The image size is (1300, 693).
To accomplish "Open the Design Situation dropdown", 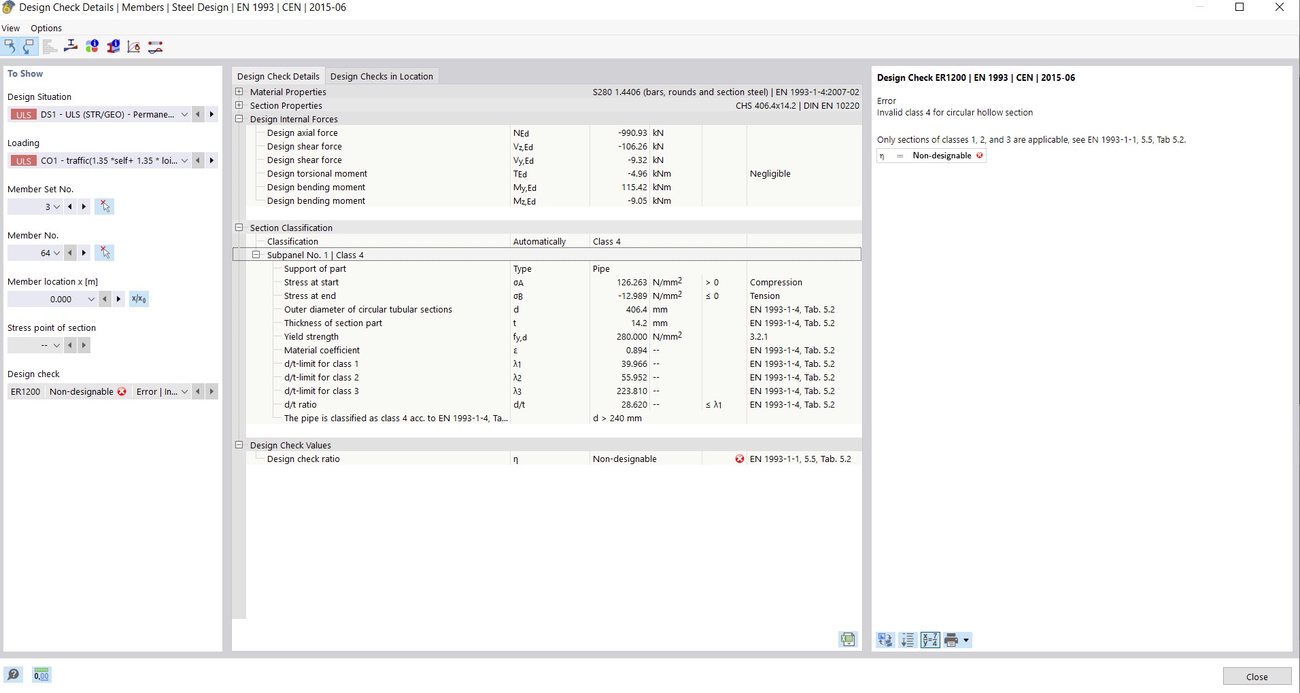I will pos(184,114).
